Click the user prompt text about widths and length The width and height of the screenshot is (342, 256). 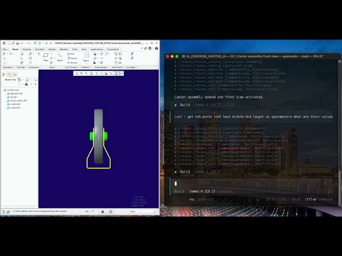[254, 117]
